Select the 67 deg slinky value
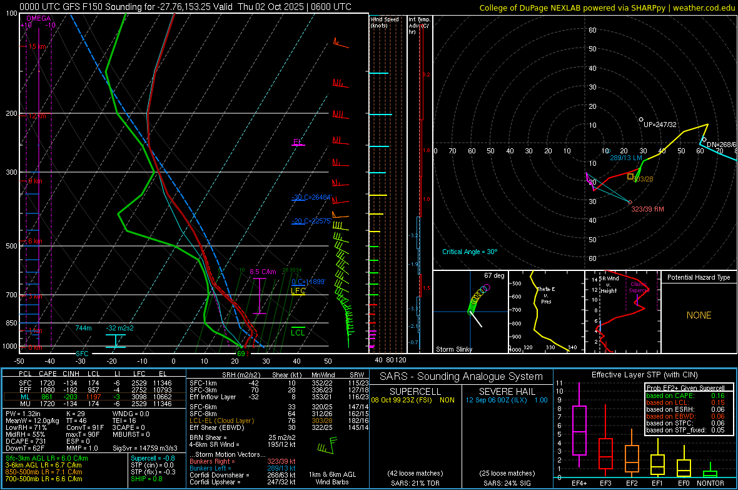 [x=494, y=275]
